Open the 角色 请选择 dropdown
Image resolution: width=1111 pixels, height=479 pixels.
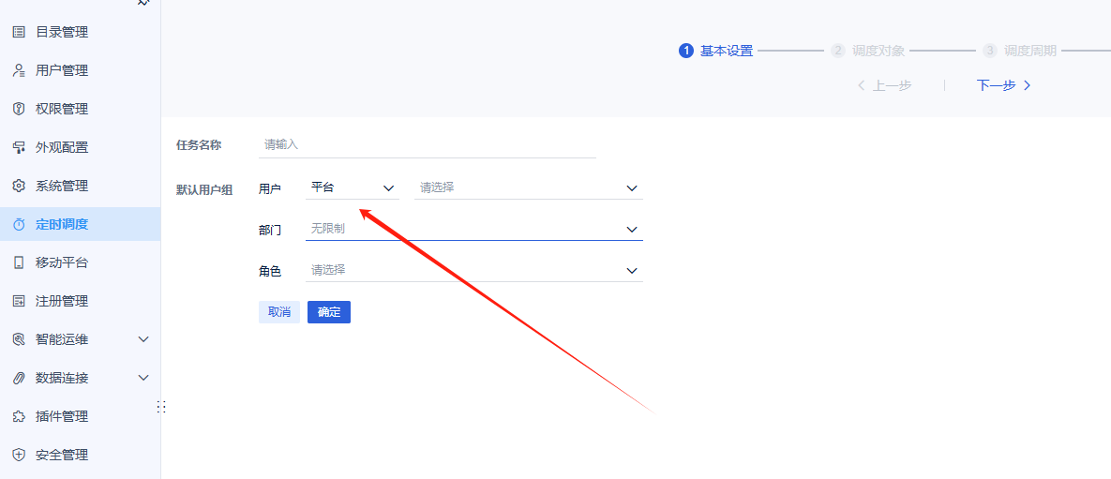coord(473,270)
